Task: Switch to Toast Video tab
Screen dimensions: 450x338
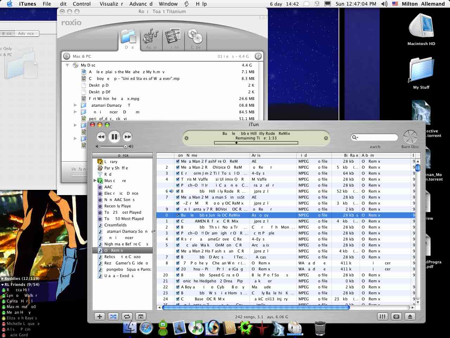Action: (173, 39)
